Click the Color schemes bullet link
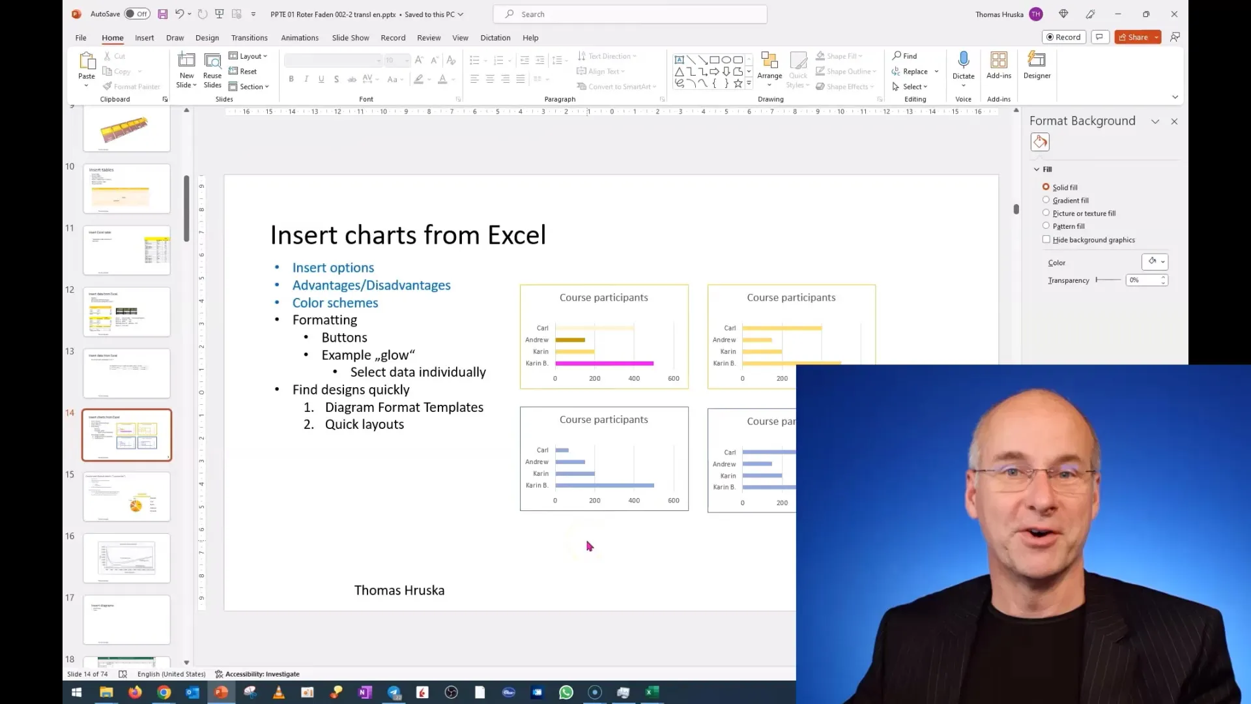 335,302
